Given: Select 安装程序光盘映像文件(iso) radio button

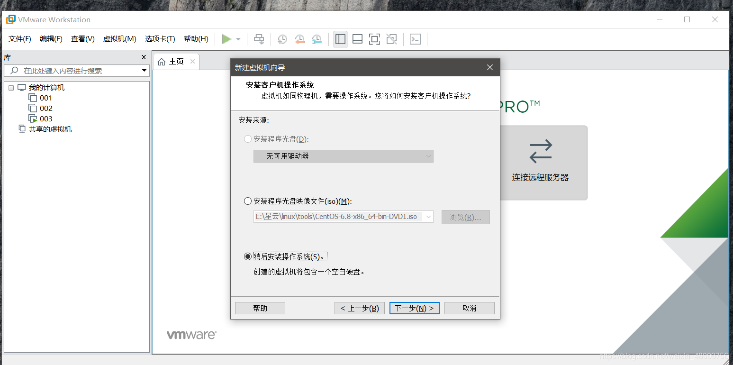Looking at the screenshot, I should [248, 201].
